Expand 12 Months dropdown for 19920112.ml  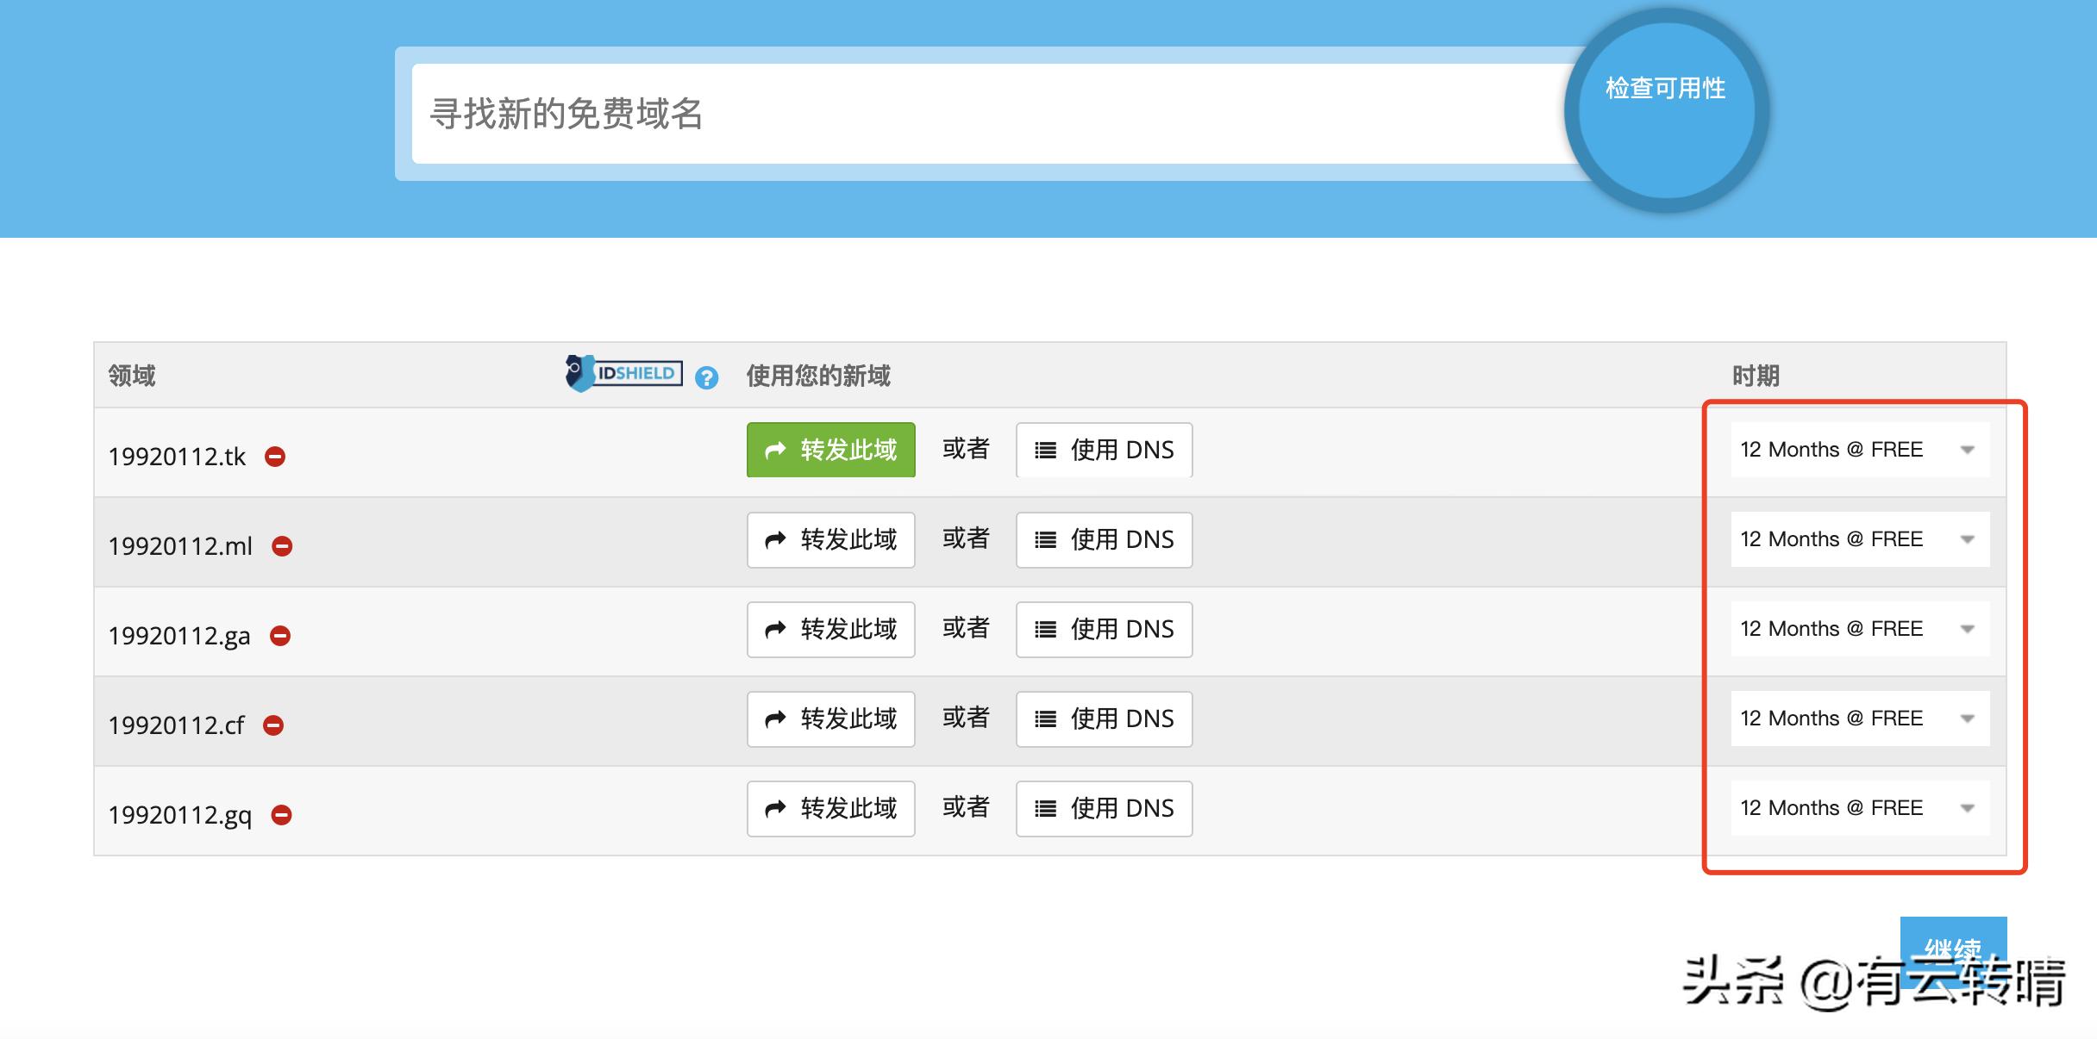click(1859, 539)
